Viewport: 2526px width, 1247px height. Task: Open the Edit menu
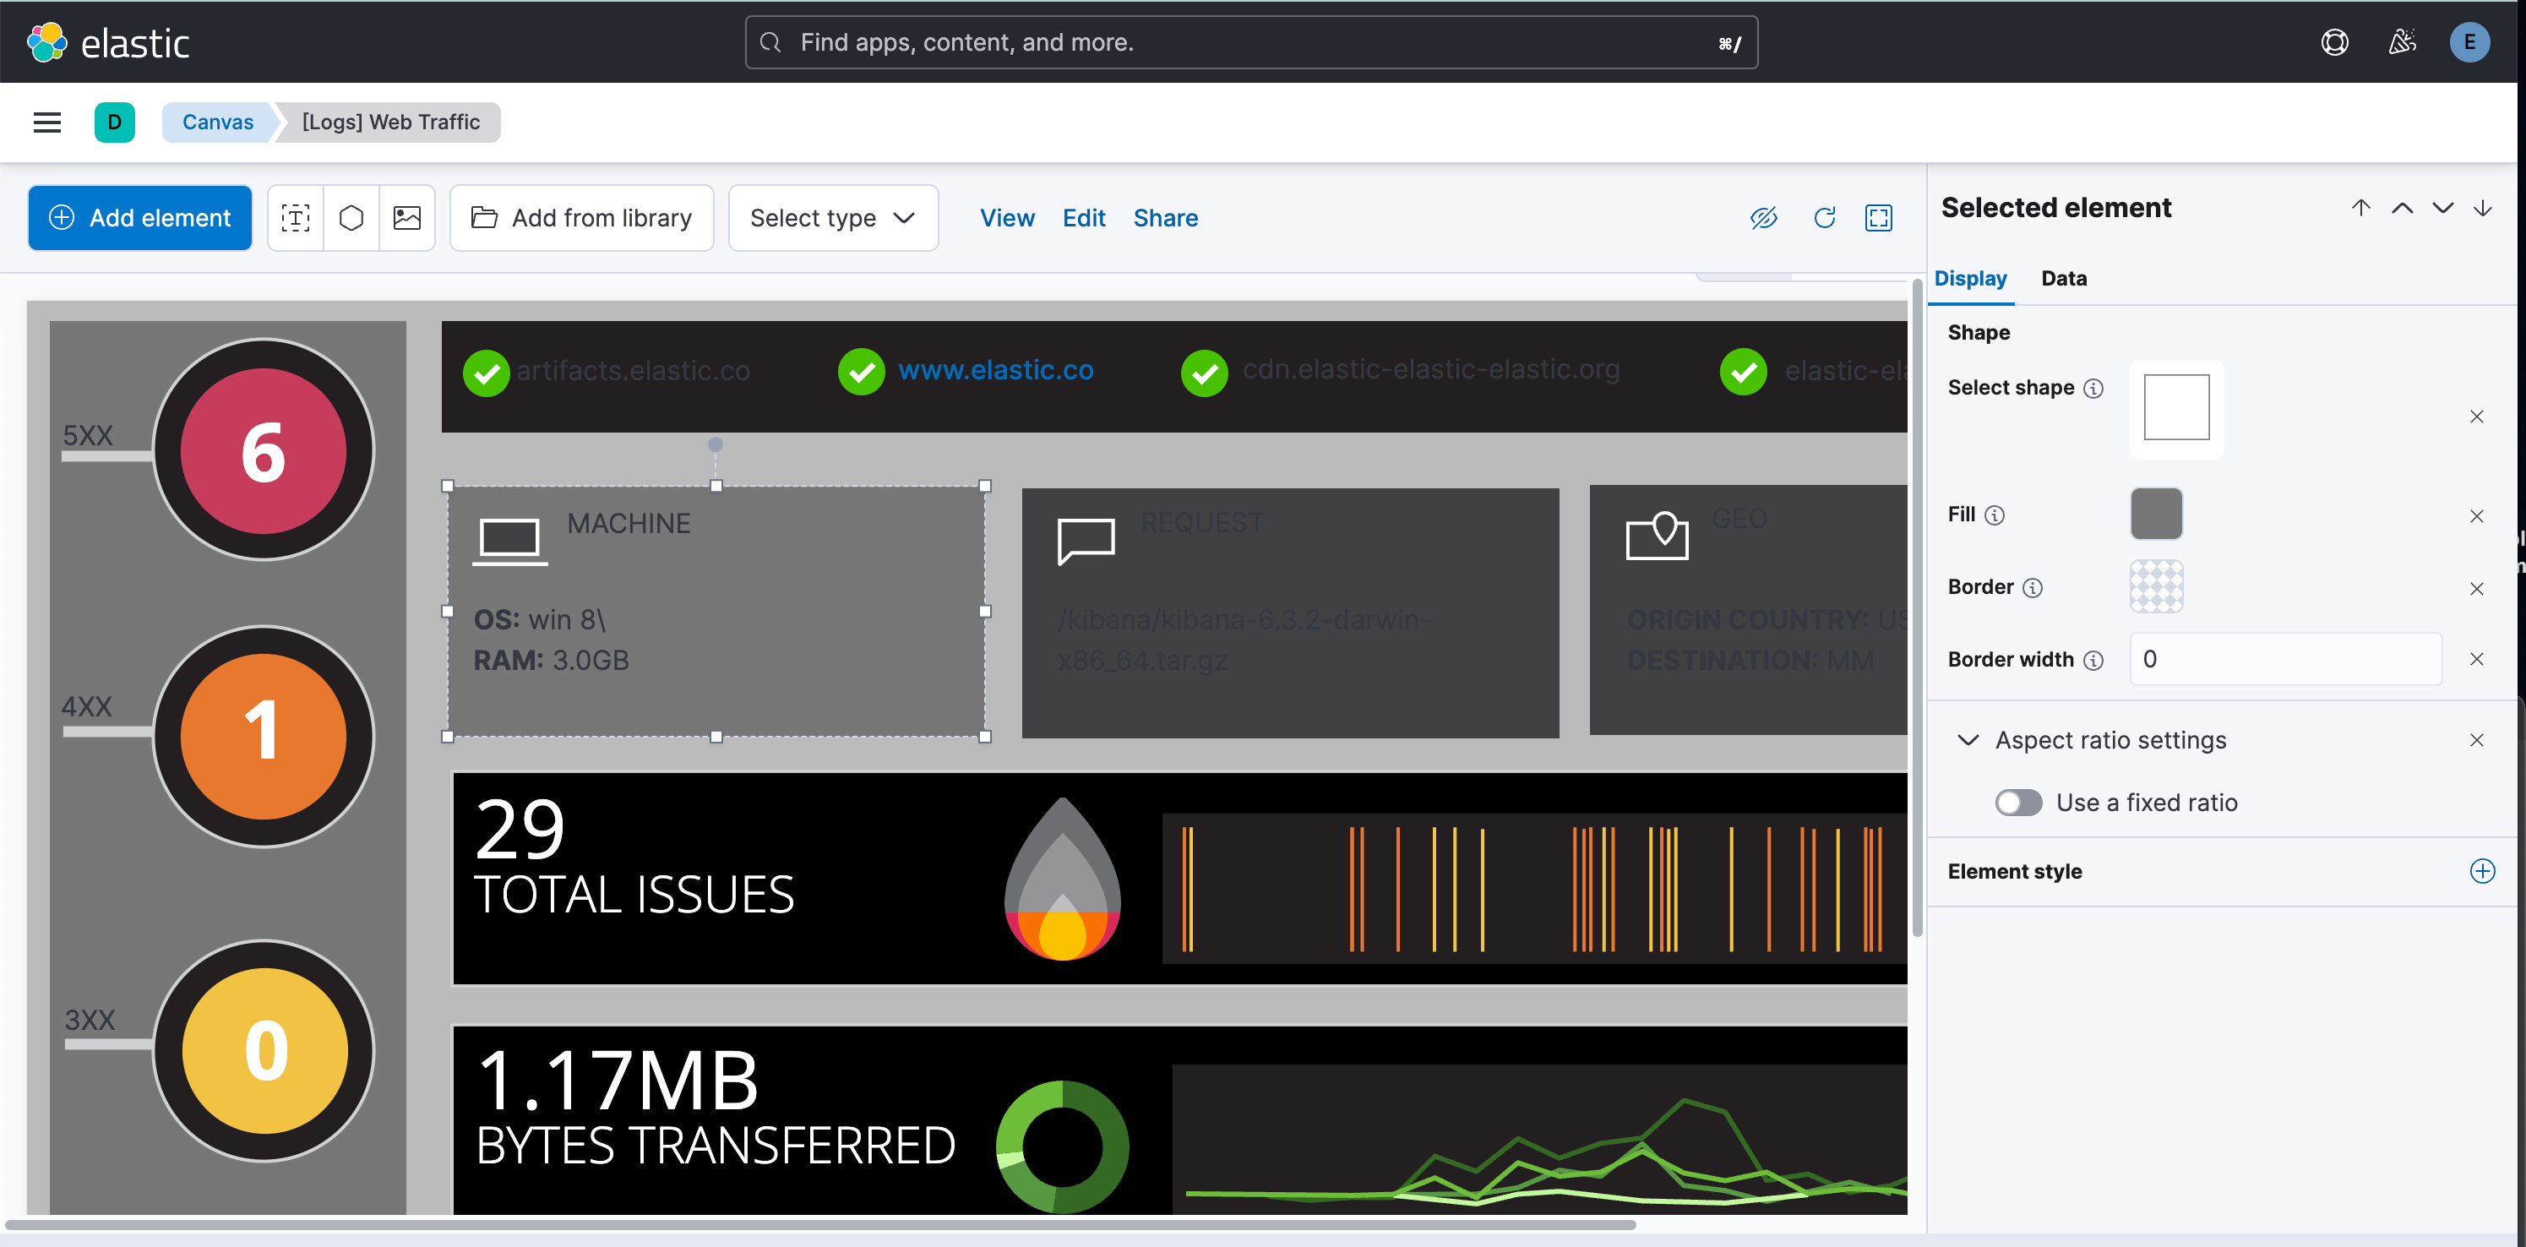tap(1084, 218)
